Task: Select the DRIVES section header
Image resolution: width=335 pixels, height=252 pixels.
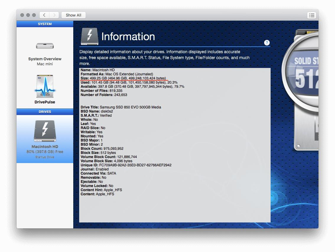Action: click(x=45, y=112)
